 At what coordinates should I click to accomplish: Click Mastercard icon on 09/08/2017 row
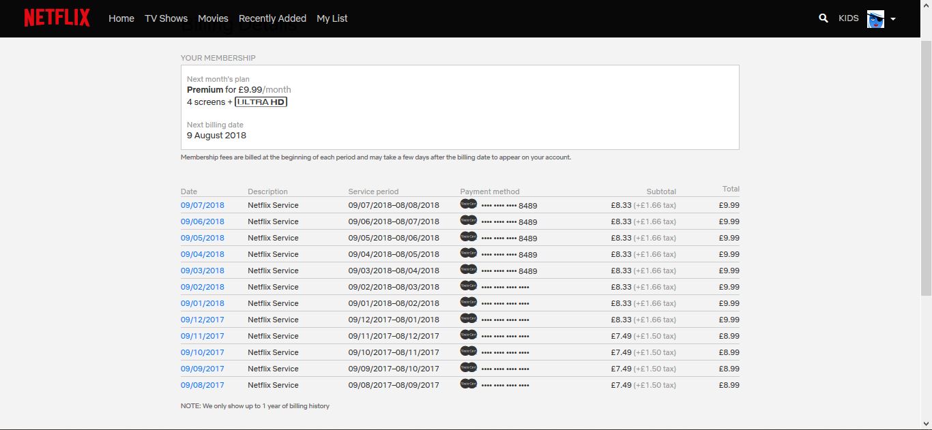point(468,384)
